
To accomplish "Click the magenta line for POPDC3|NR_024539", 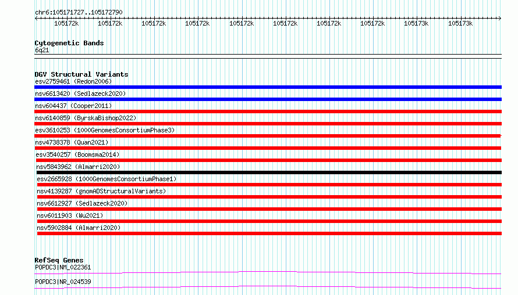I will [x=268, y=287].
